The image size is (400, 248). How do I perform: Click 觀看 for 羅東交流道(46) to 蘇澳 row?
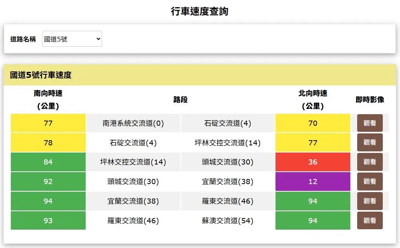coord(370,220)
